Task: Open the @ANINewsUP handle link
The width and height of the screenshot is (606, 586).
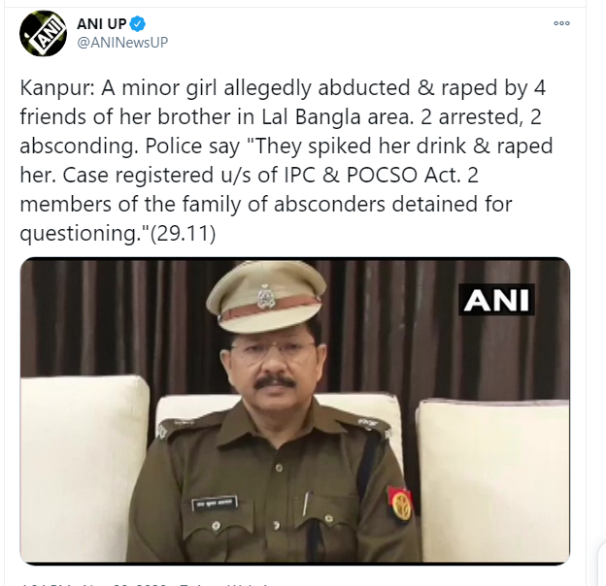Action: (122, 42)
